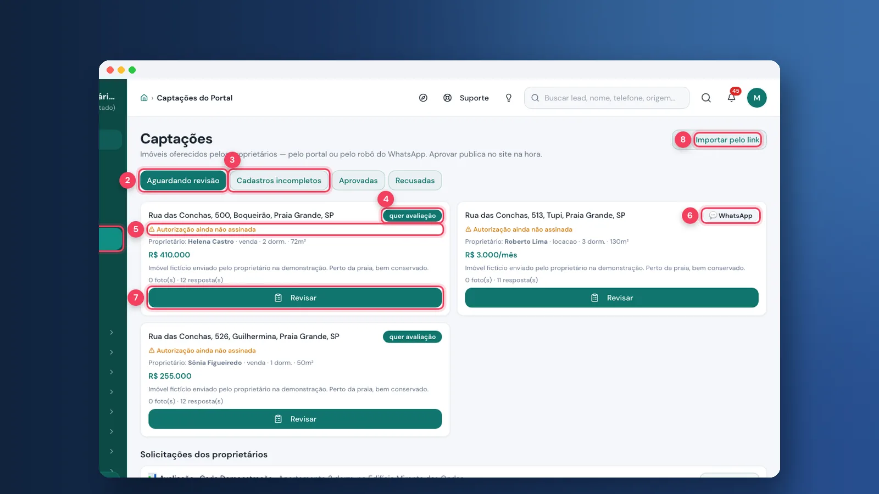Click price R$ 3.000/mês
Screen dimensions: 879x494
pos(491,255)
